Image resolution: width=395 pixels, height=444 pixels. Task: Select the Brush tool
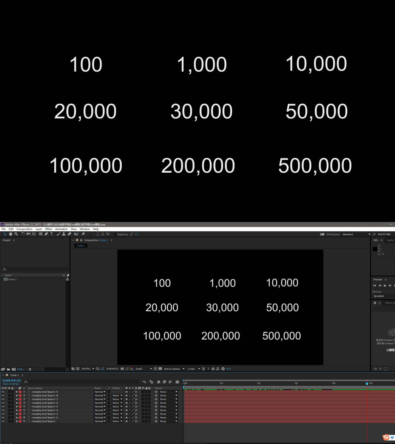click(58, 234)
